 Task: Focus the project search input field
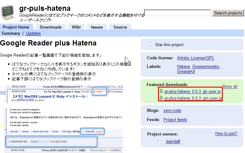(x=177, y=13)
